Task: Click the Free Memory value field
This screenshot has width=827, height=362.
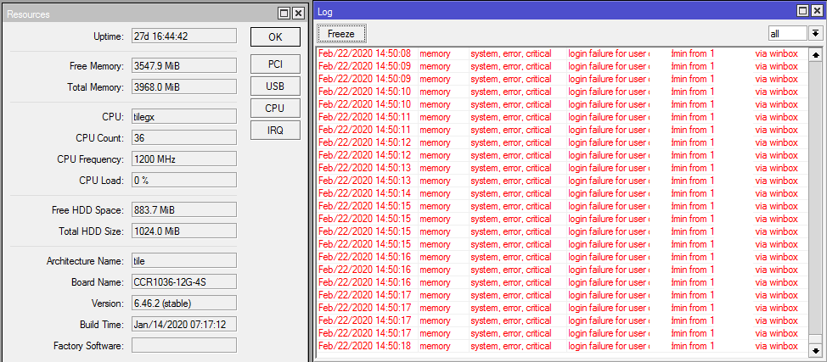Action: pos(184,66)
